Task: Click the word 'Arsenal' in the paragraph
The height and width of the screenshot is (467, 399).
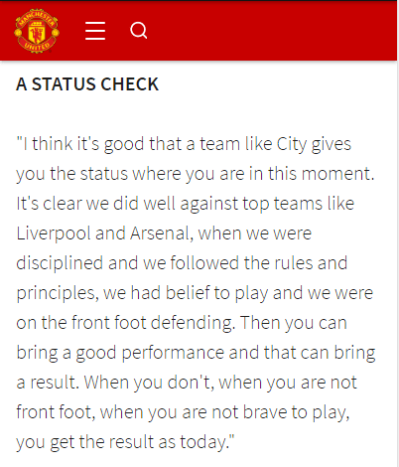Action: pos(160,233)
